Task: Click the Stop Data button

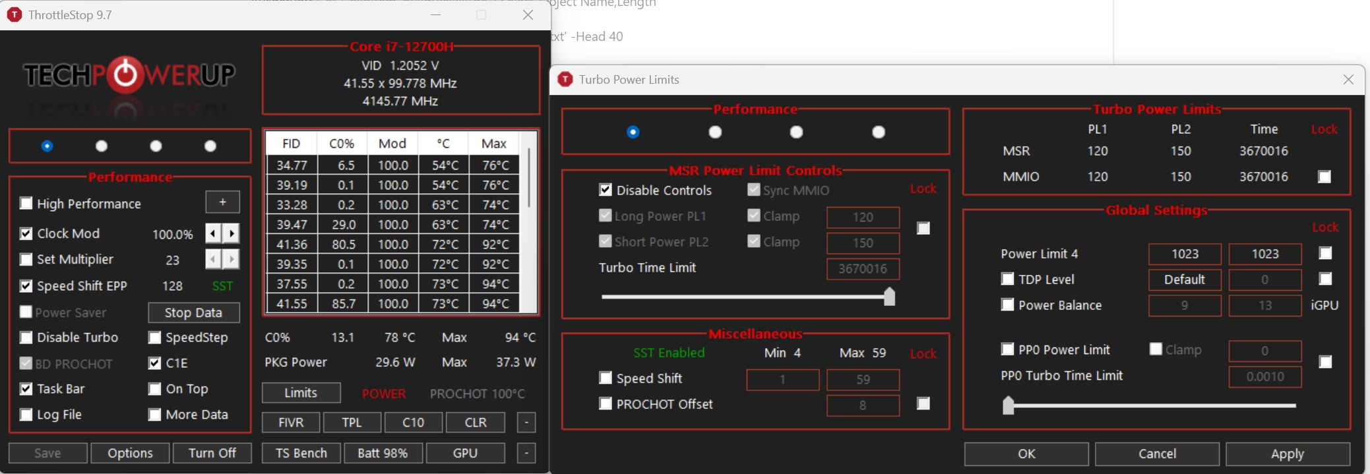Action: point(193,312)
